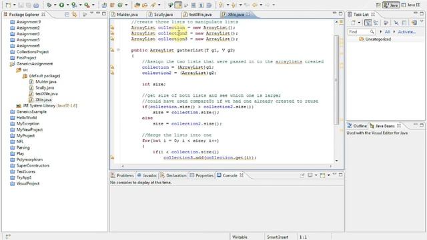Click the magnifier icon in the Find box
The height and width of the screenshot is (240, 427).
[372, 32]
